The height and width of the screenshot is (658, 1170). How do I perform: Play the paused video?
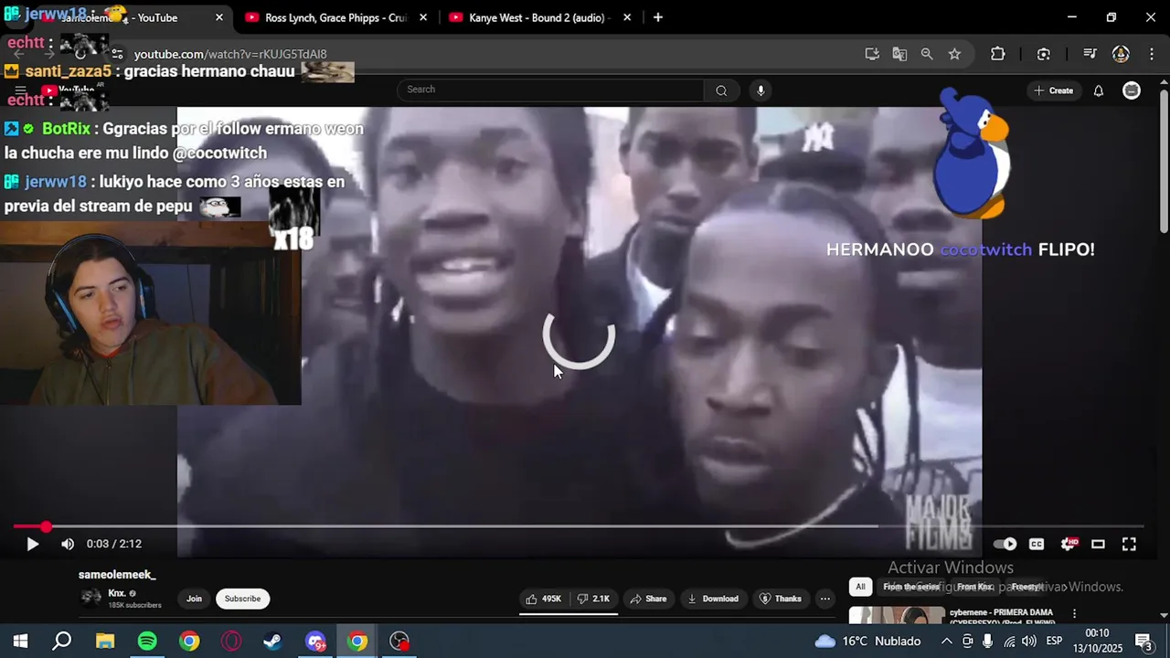click(x=32, y=544)
